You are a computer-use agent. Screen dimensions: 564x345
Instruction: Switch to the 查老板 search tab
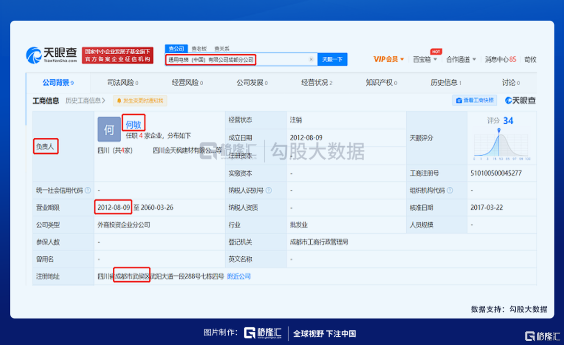(x=199, y=49)
